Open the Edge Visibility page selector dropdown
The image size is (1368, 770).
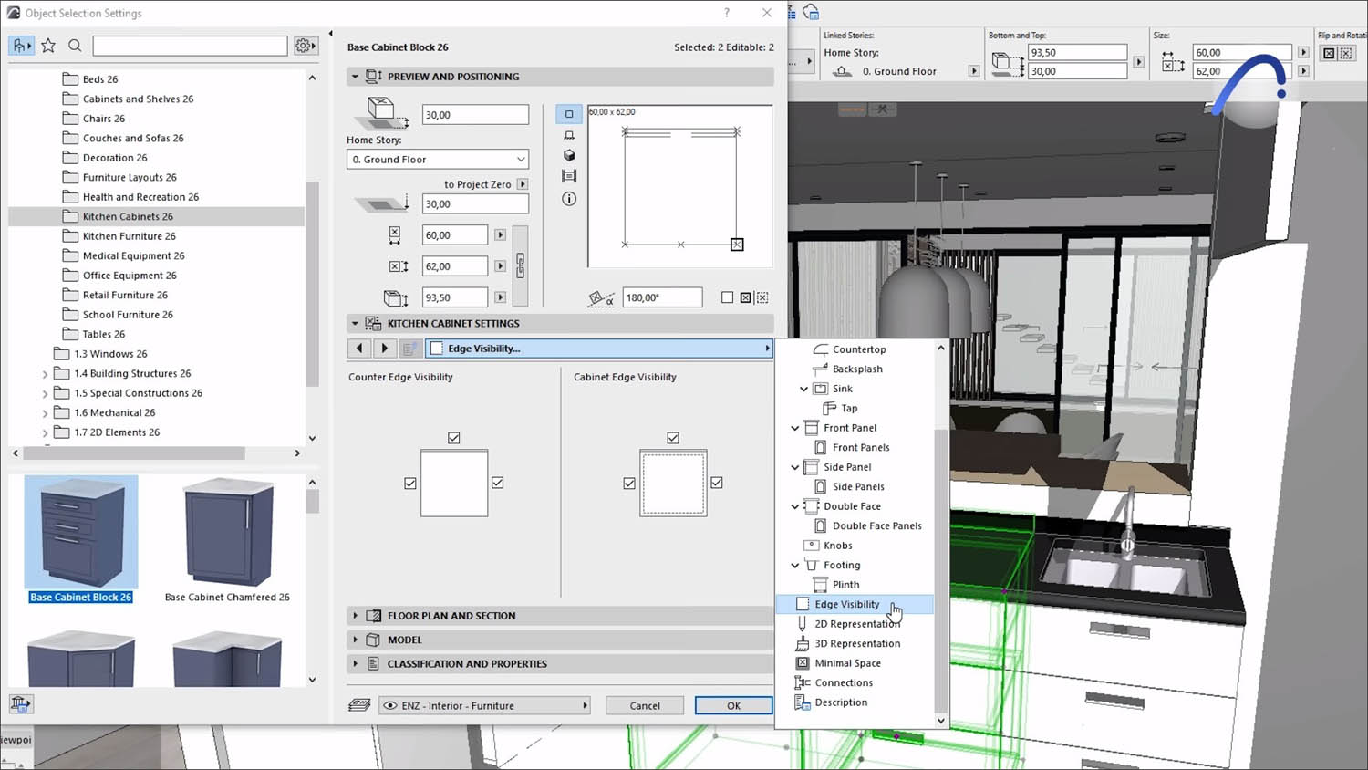click(x=767, y=348)
